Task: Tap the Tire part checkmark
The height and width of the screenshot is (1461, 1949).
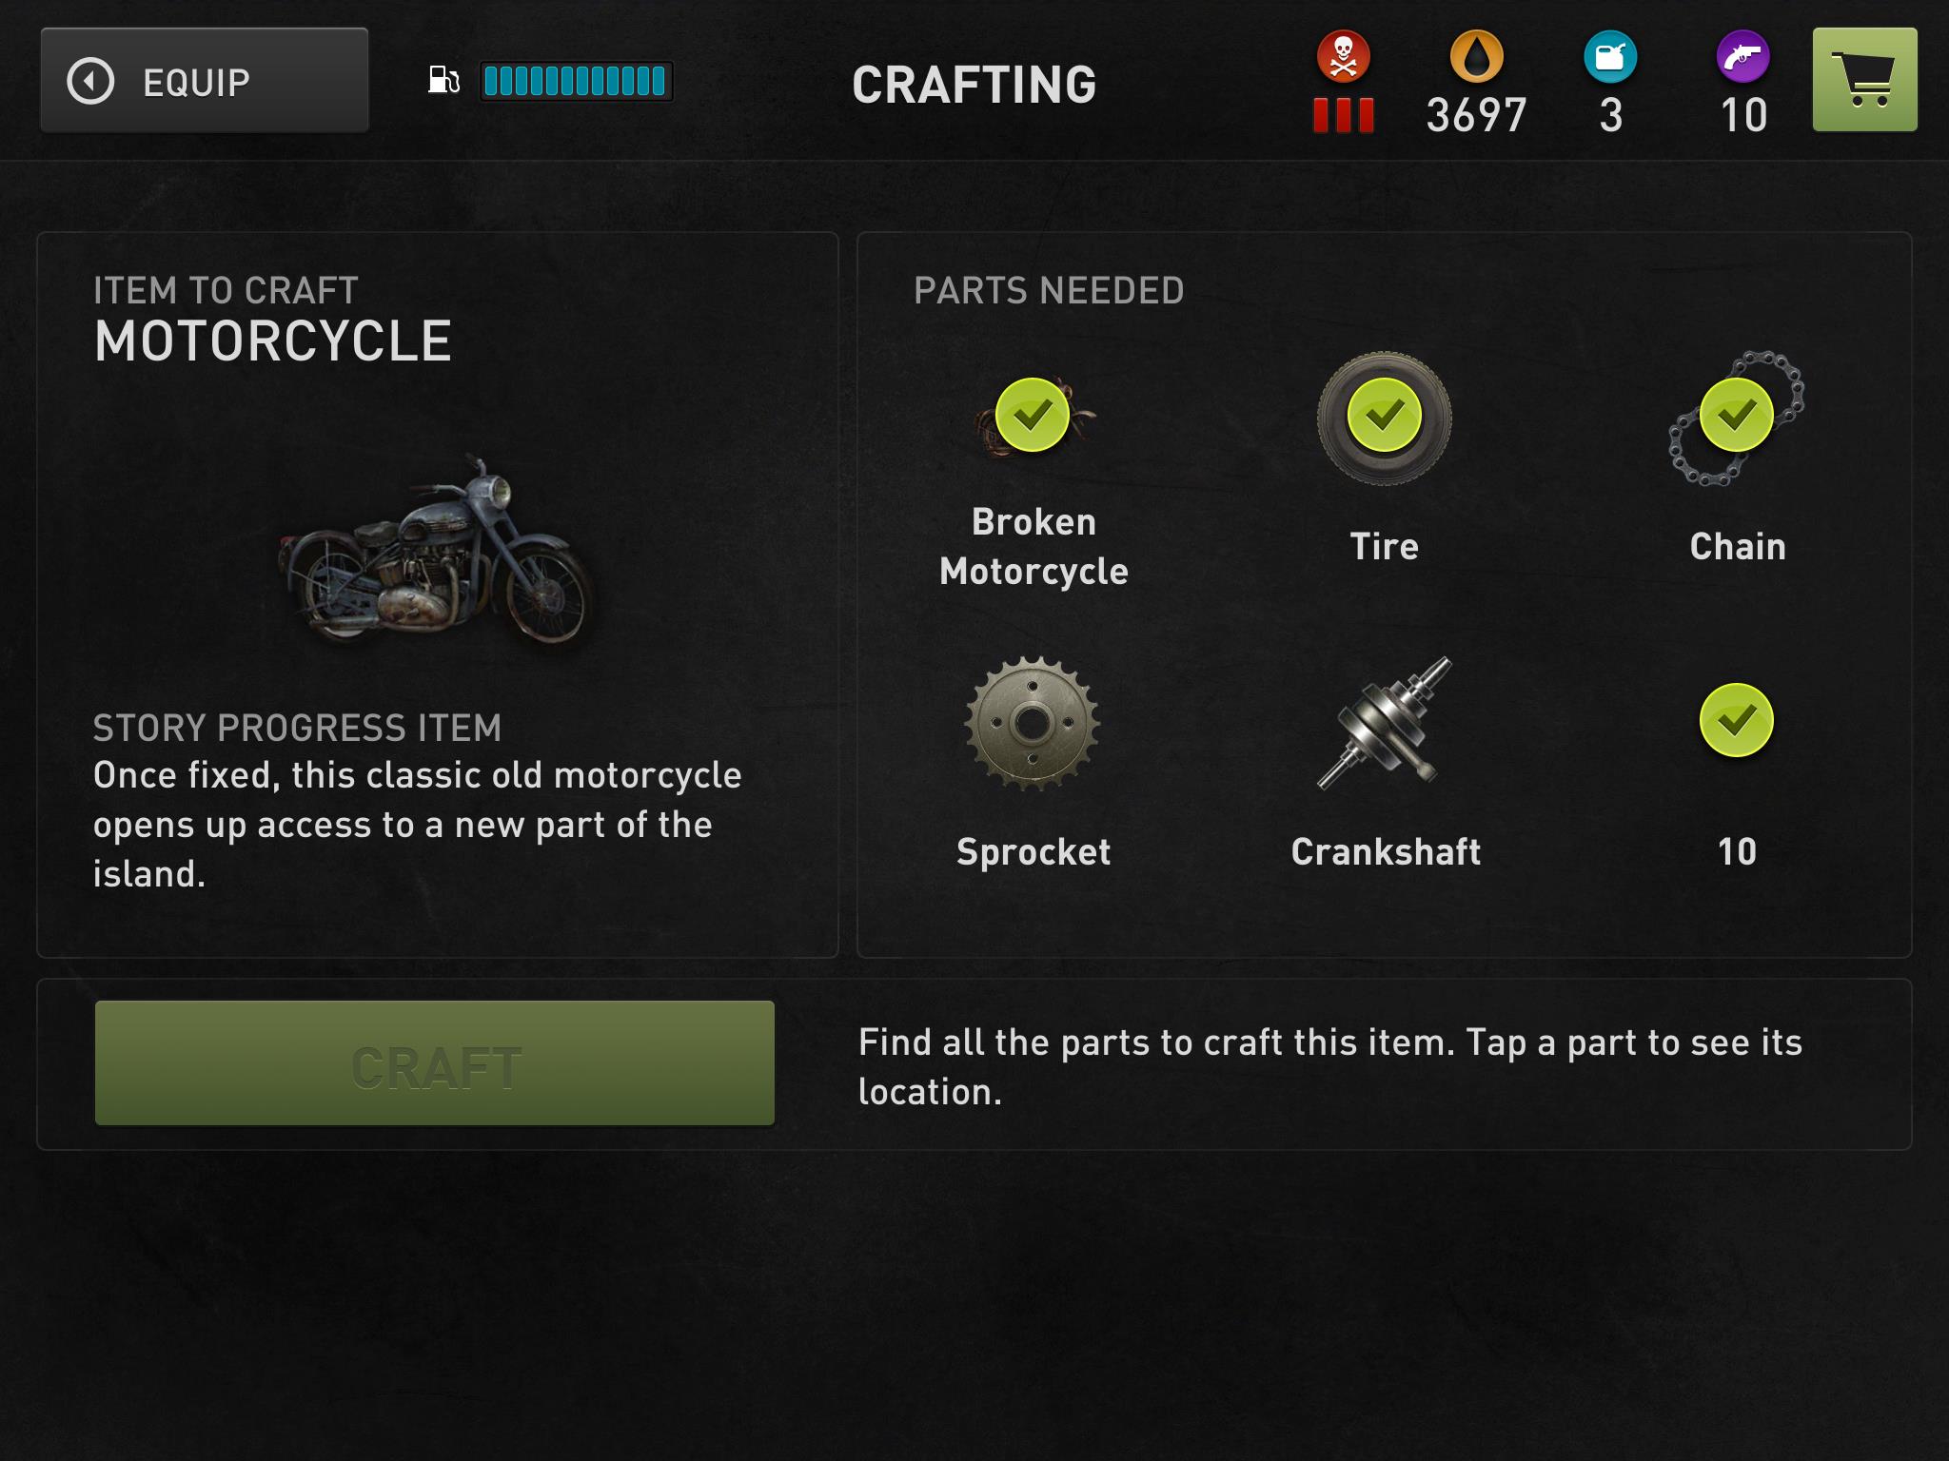Action: pyautogui.click(x=1385, y=415)
